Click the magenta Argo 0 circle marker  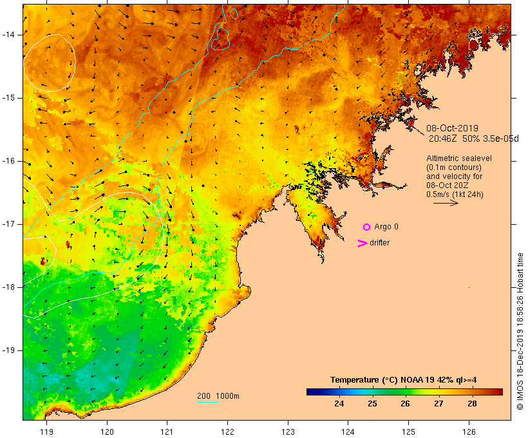pos(367,227)
